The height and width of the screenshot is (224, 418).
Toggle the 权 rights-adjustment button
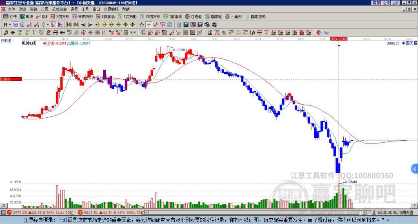[53, 25]
